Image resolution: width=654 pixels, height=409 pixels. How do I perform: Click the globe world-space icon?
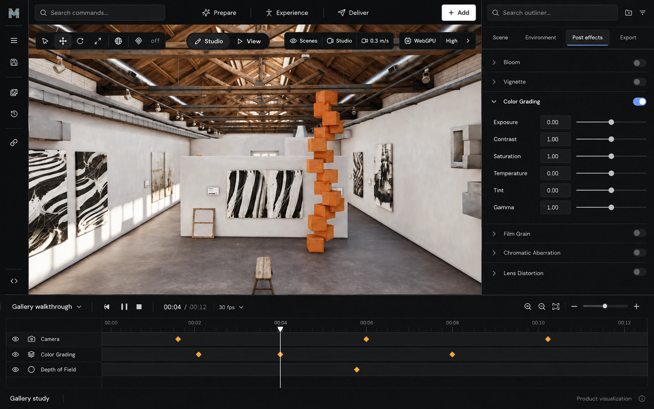(x=118, y=41)
